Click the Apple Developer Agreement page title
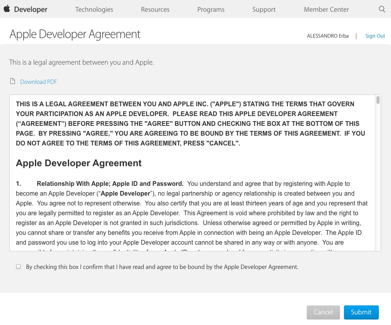391x325 pixels. tap(75, 34)
